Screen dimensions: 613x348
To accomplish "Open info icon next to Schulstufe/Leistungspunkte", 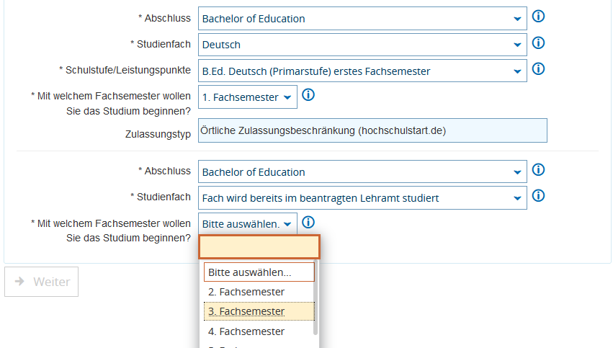I will tap(538, 69).
